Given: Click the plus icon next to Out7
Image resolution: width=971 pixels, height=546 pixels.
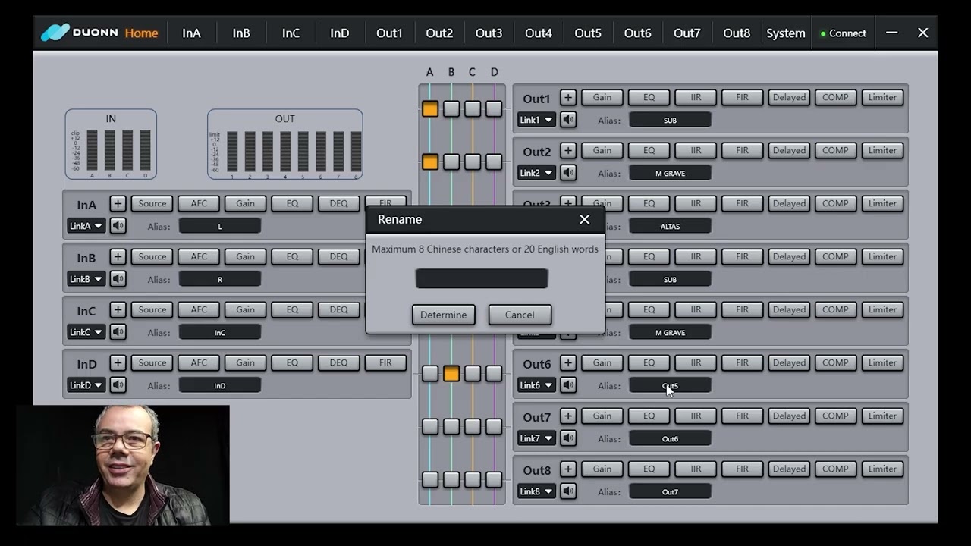Looking at the screenshot, I should (568, 416).
